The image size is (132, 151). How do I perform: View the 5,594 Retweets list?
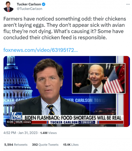pos(16,145)
